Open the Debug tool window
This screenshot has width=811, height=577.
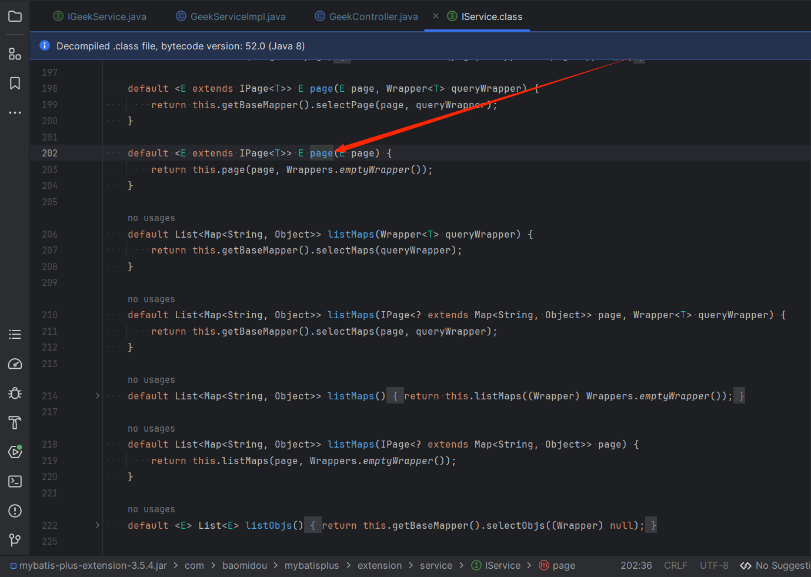tap(15, 393)
